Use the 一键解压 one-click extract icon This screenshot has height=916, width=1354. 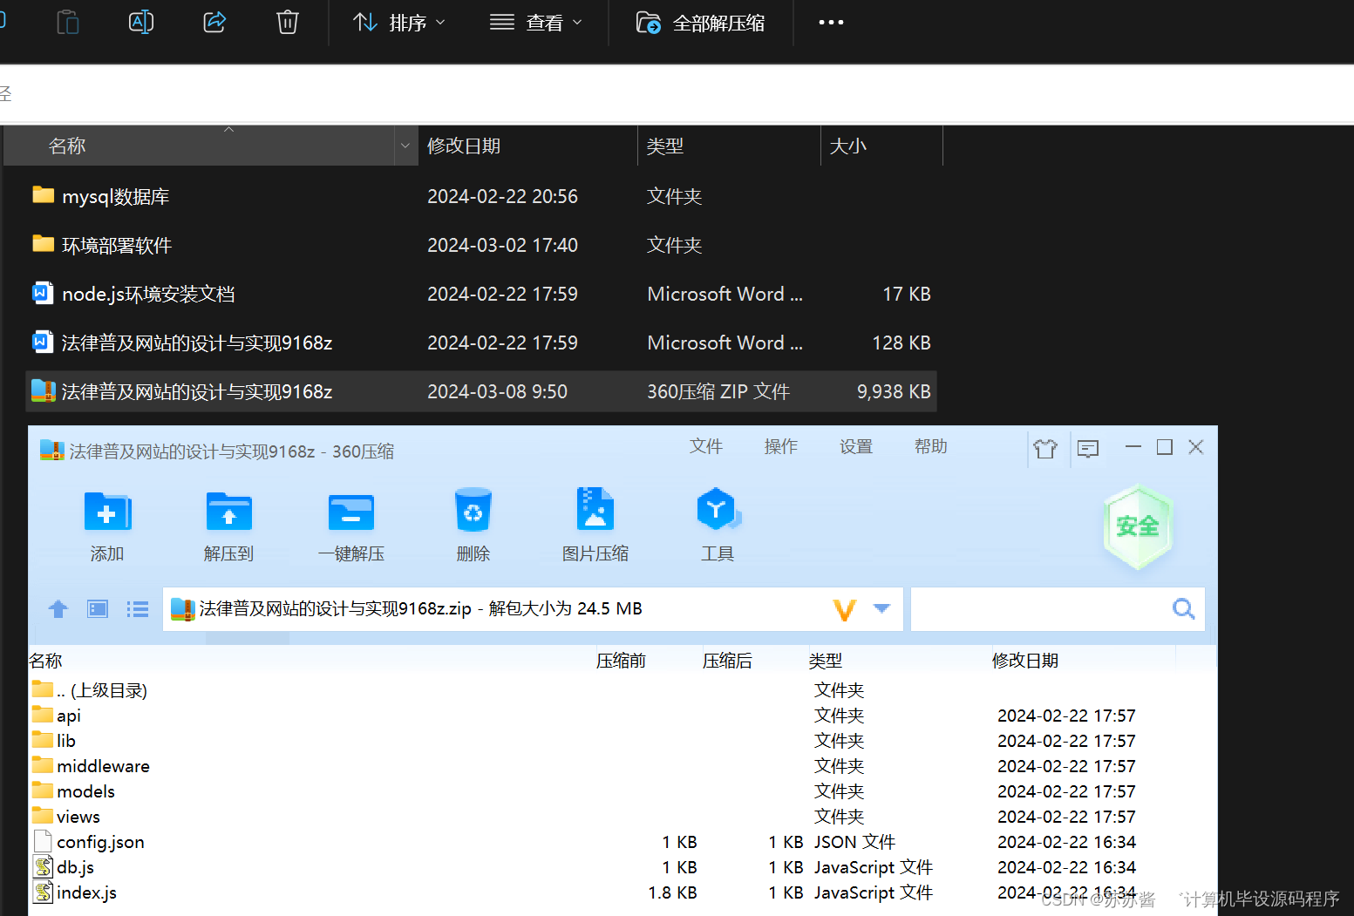(x=350, y=523)
